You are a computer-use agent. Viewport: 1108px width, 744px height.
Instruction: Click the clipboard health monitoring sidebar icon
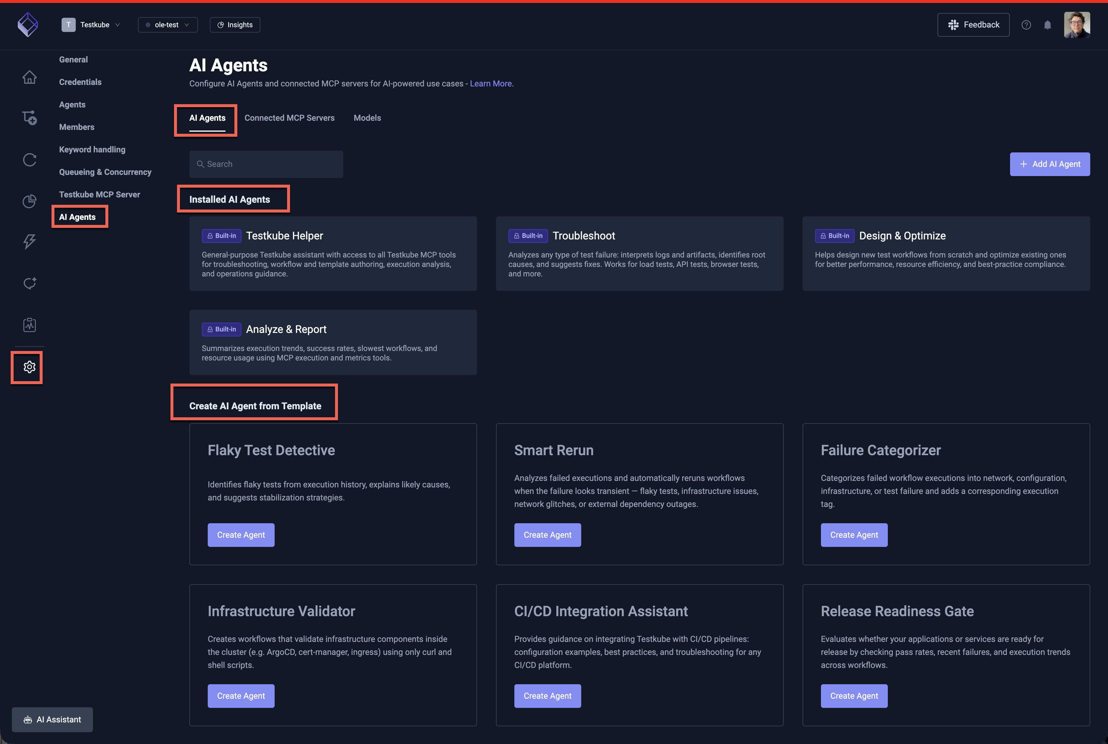click(x=29, y=325)
